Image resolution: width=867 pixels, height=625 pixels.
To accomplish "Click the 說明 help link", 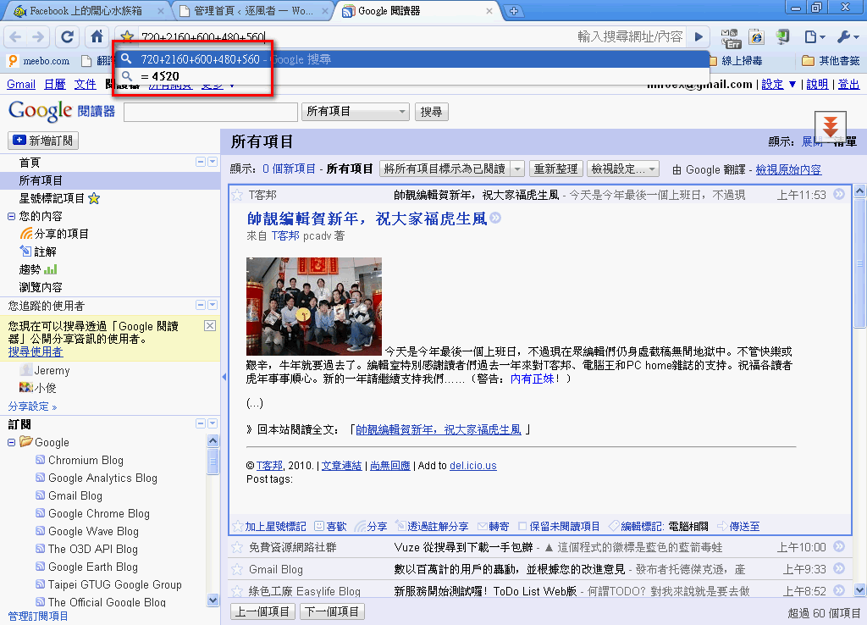I will tap(817, 84).
